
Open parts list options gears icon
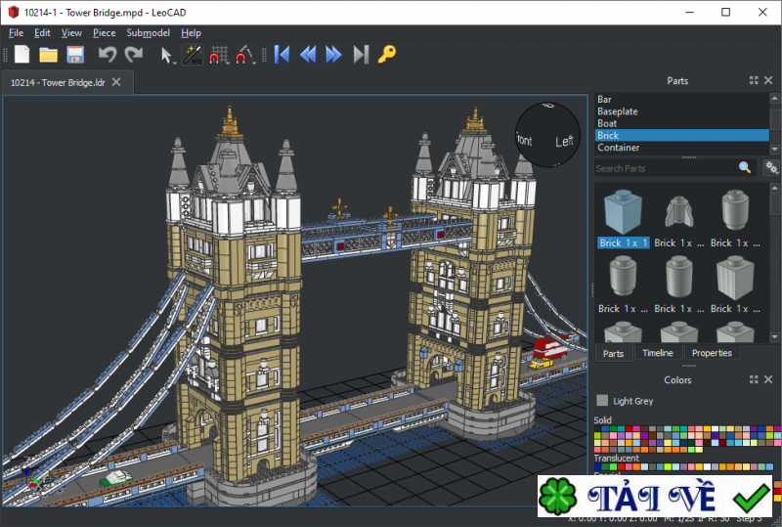pos(771,168)
